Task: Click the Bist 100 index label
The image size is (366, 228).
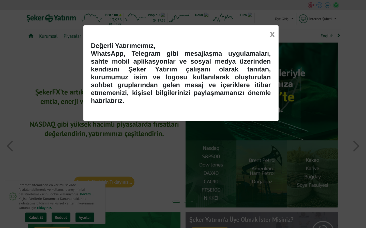Action: [x=112, y=15]
